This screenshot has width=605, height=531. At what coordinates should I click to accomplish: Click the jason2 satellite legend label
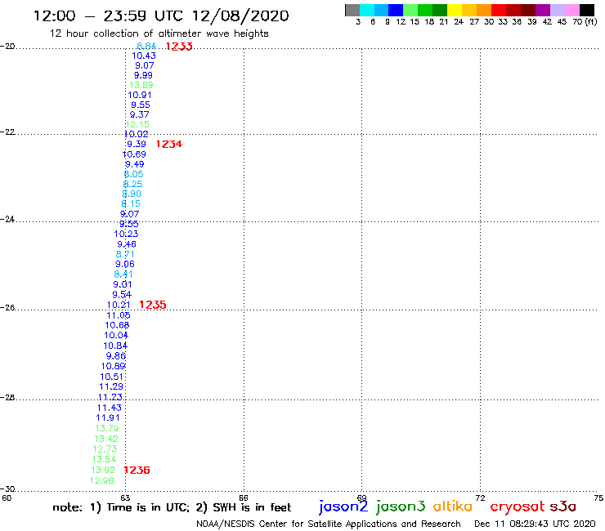[x=343, y=506]
